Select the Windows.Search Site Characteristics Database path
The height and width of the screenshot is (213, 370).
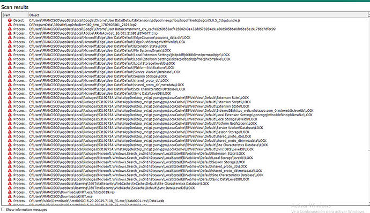coord(146,175)
